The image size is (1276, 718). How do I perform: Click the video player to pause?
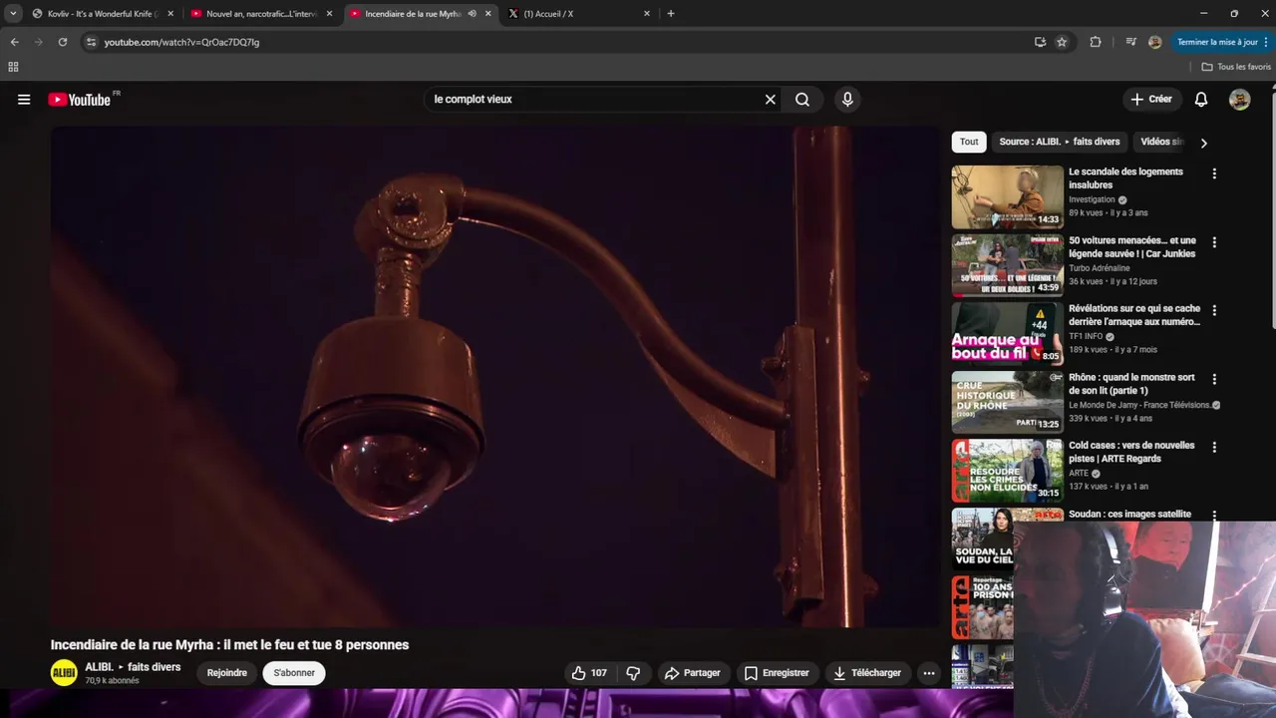tap(495, 377)
